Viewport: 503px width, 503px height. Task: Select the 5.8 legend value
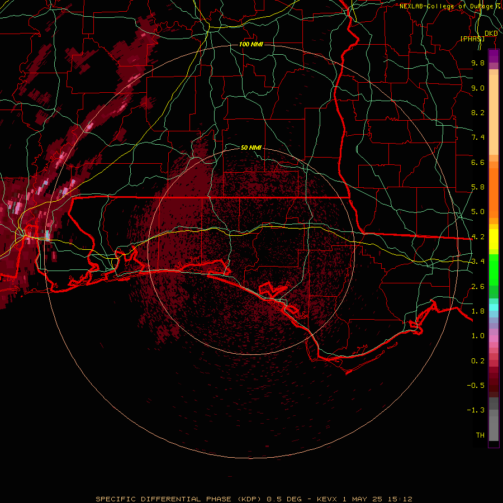pyautogui.click(x=478, y=187)
